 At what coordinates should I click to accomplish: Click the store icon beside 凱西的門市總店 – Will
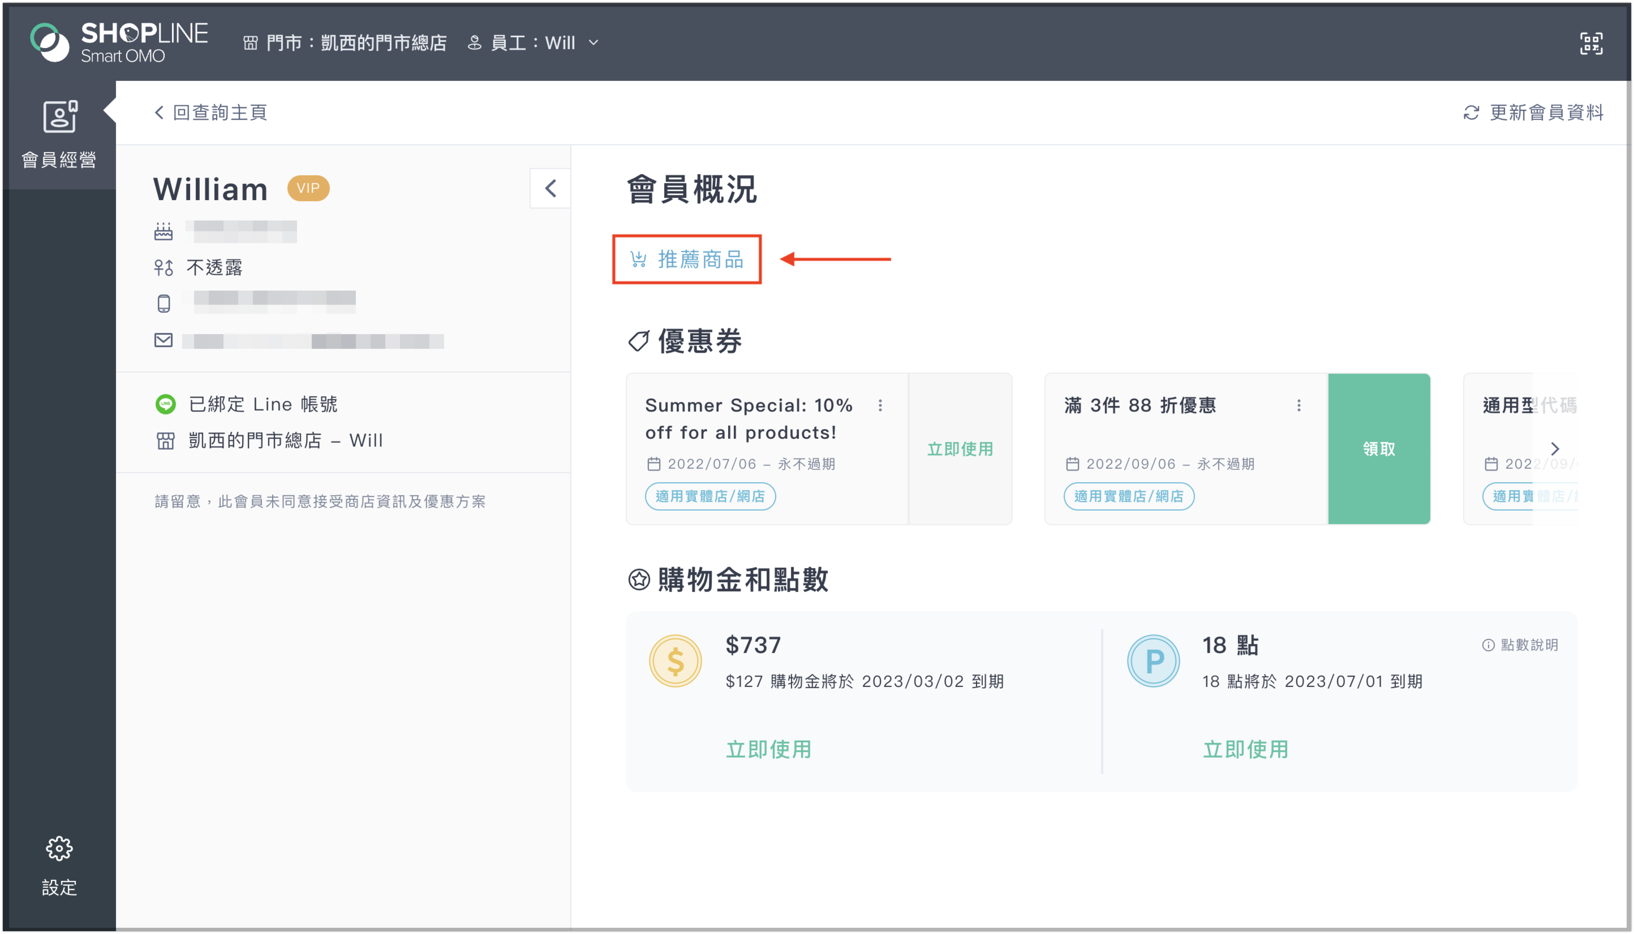[165, 441]
